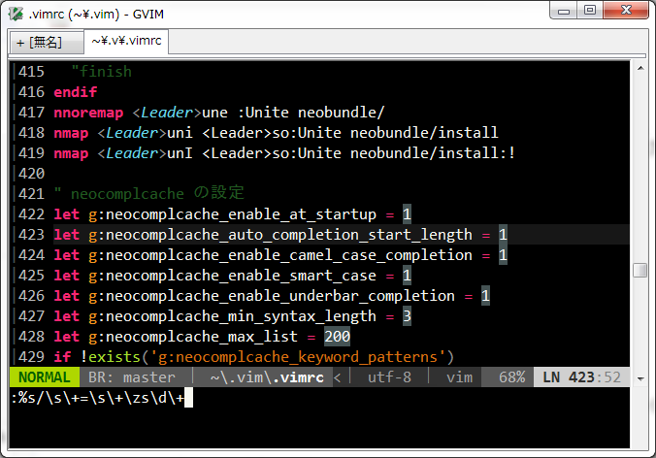The width and height of the screenshot is (656, 458).
Task: Click 'neocomplcache_enable_underbar_completion' variable
Action: click(280, 296)
